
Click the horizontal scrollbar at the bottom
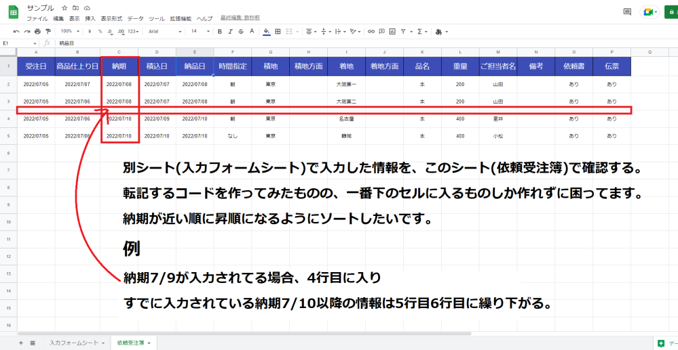[x=244, y=334]
